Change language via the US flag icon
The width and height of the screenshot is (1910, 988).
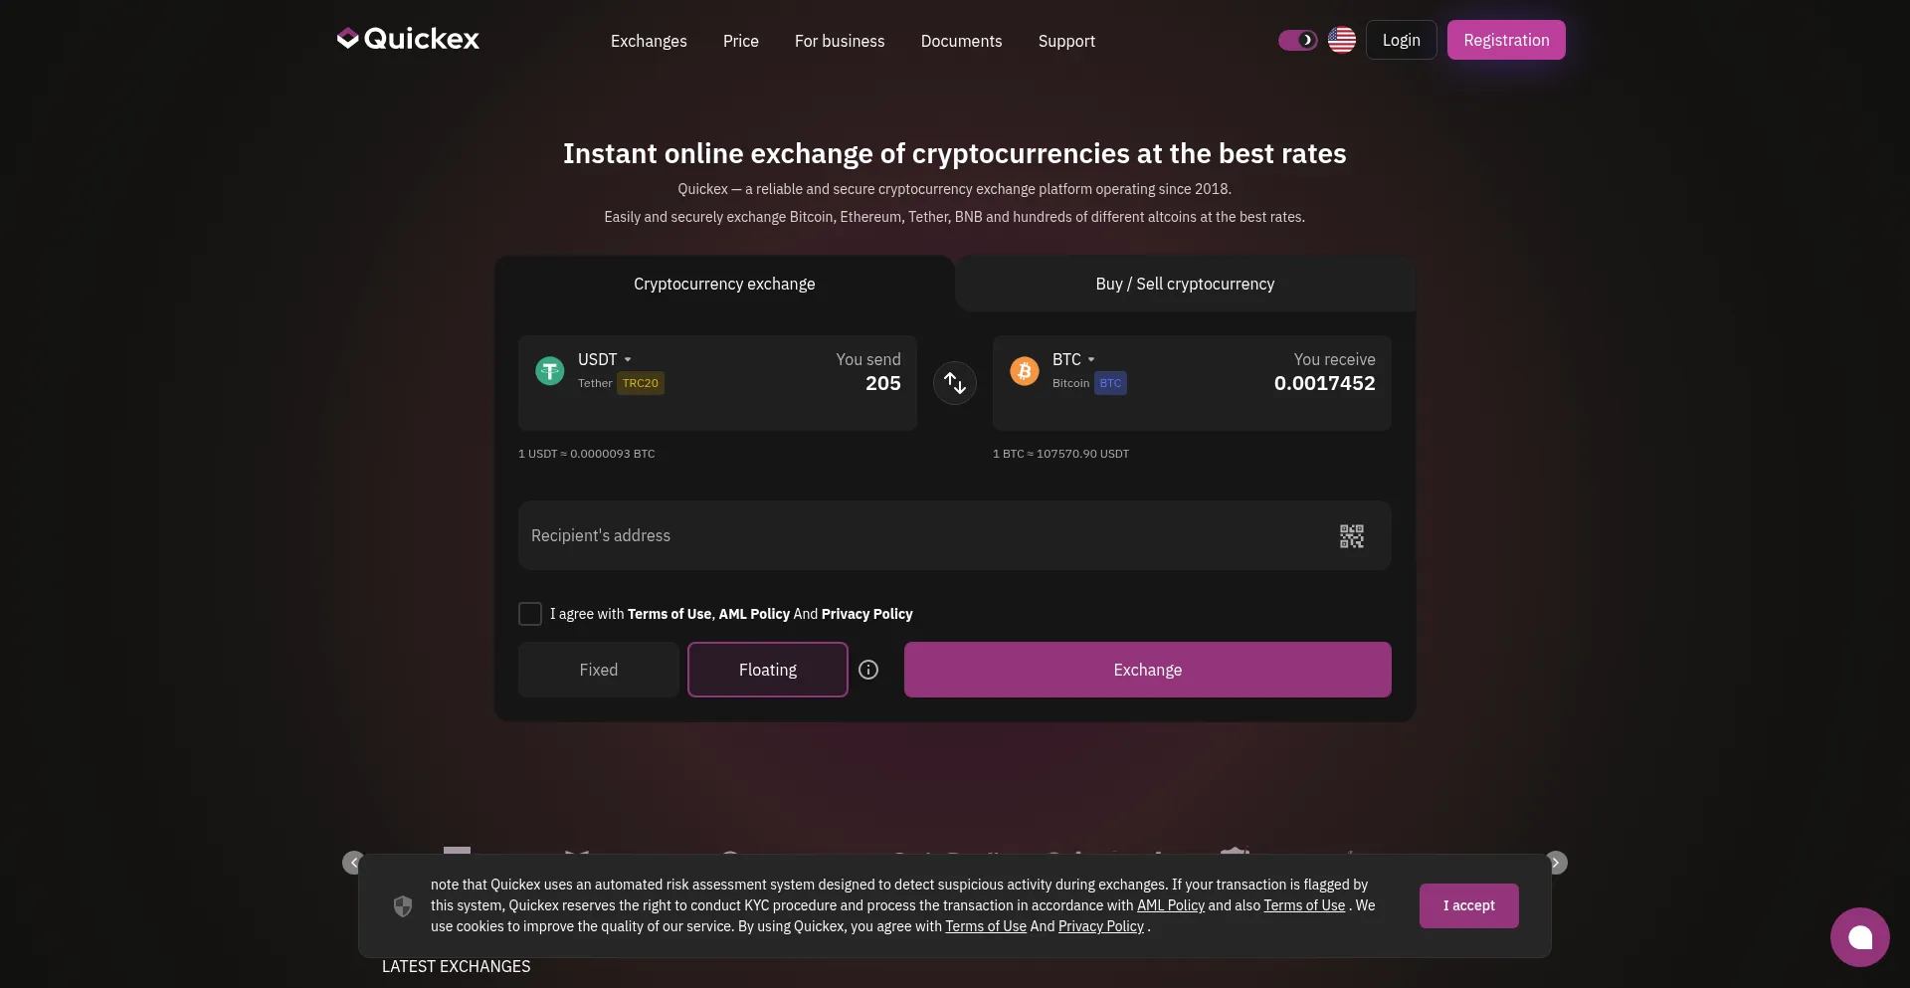pos(1341,40)
